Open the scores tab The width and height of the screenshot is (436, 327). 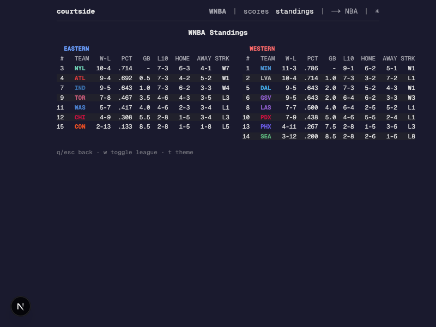256,11
